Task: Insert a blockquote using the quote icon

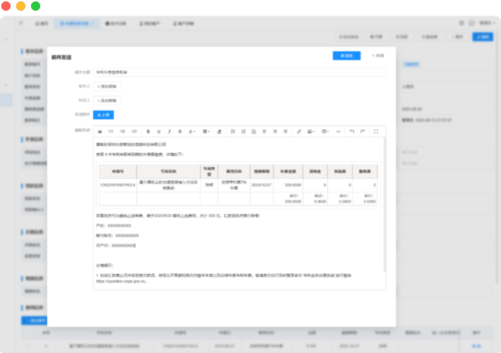Action: 100,131
